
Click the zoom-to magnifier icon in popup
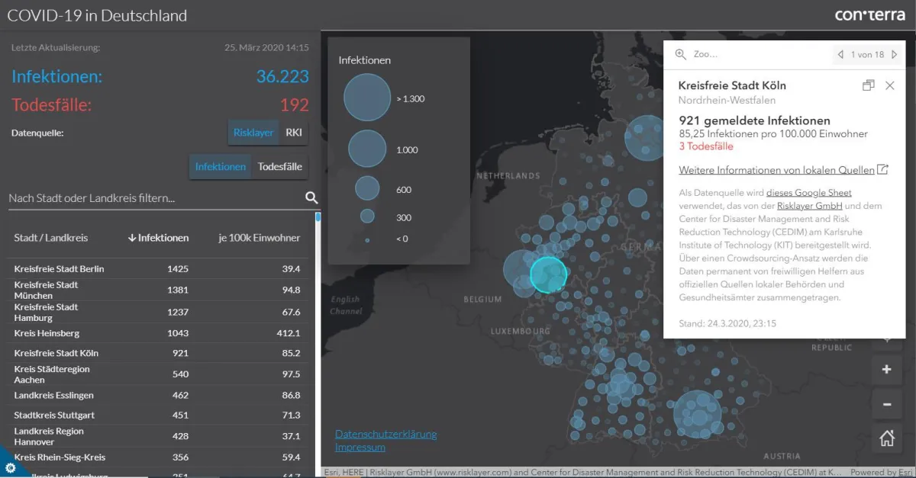(x=680, y=55)
